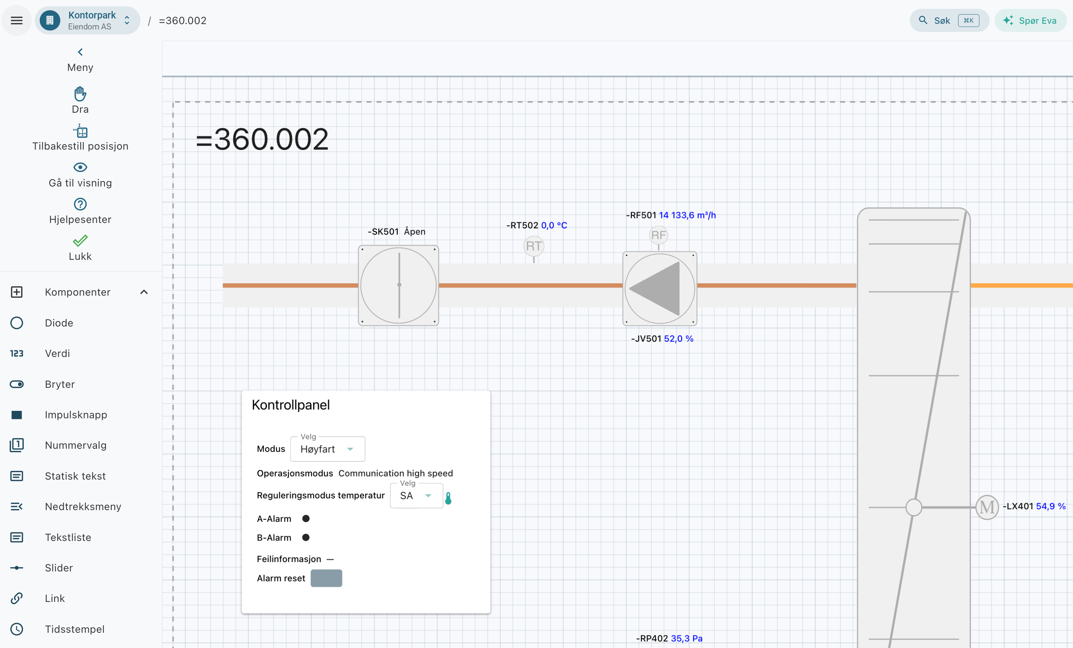Screen dimensions: 1073x648
Task: Click the Tilbakestill posisjon icon
Action: tap(80, 131)
